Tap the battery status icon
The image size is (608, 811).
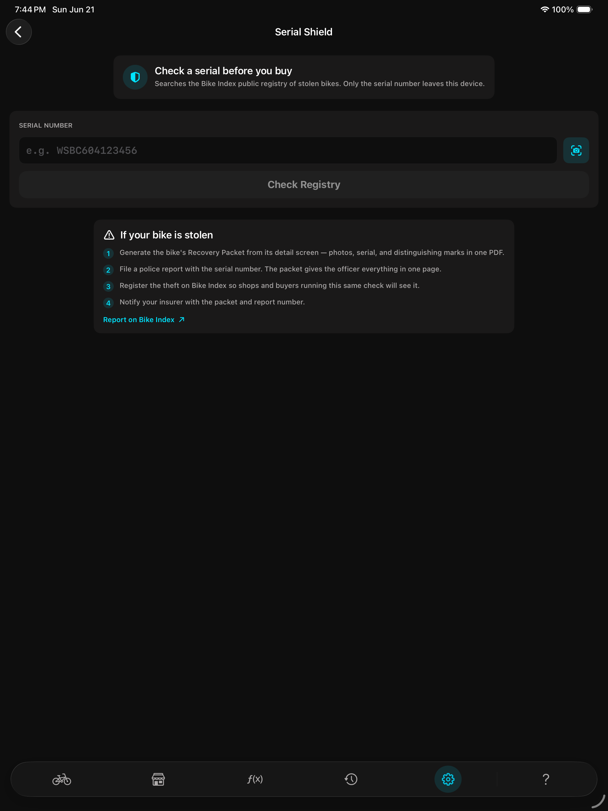pyautogui.click(x=584, y=9)
